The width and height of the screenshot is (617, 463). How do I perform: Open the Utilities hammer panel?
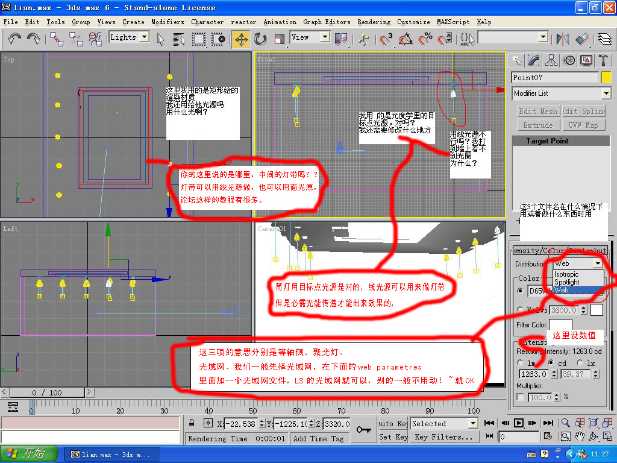coord(604,61)
